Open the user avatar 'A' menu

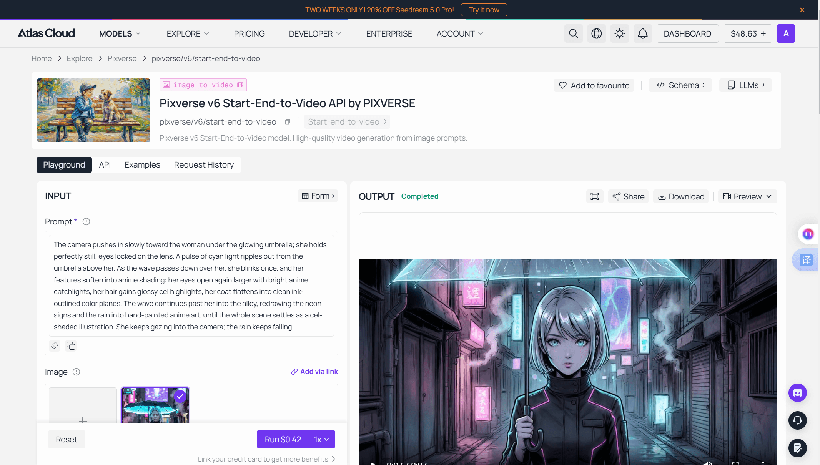786,33
